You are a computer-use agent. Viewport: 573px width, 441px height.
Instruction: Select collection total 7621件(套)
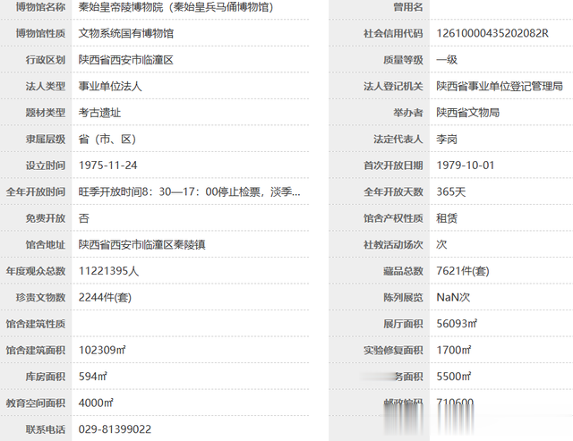(463, 271)
